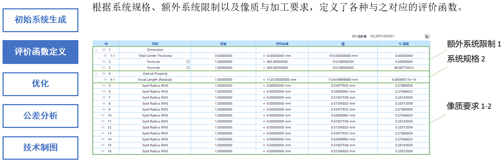The height and width of the screenshot is (163, 503).
Task: Select the Spot Radius RMS cell in row 8
Action: pos(155,103)
